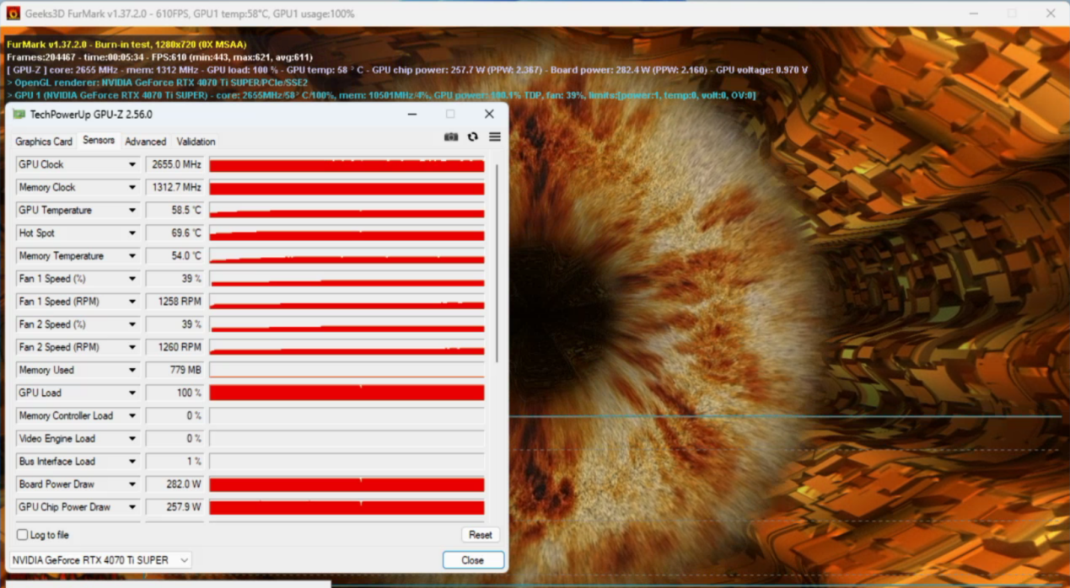Open the Validation tab
This screenshot has width=1070, height=588.
(196, 142)
